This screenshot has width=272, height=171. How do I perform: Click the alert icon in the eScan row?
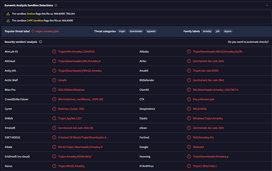coord(189,128)
